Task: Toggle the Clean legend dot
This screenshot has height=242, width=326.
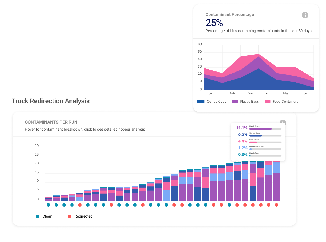Action: tap(38, 216)
